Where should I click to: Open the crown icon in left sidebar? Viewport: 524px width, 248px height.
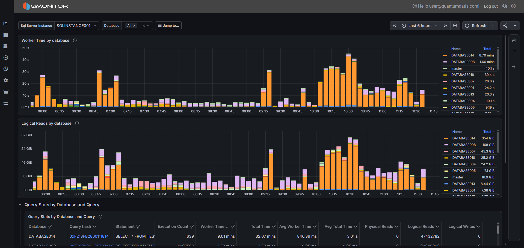tap(5, 92)
